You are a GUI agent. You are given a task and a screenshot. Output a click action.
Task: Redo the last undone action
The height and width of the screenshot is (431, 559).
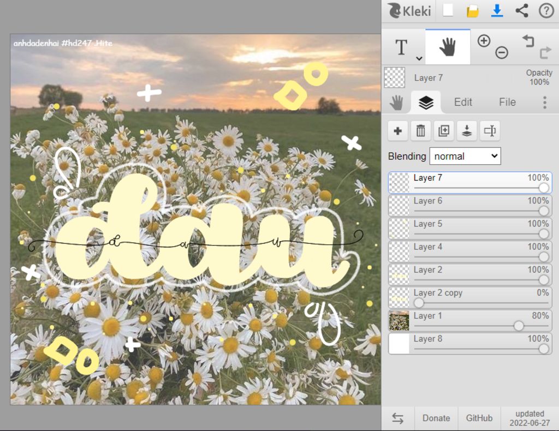[x=545, y=53]
